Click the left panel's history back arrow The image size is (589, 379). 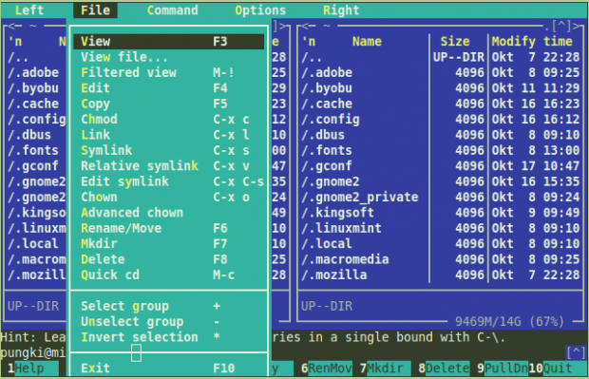tap(15, 26)
